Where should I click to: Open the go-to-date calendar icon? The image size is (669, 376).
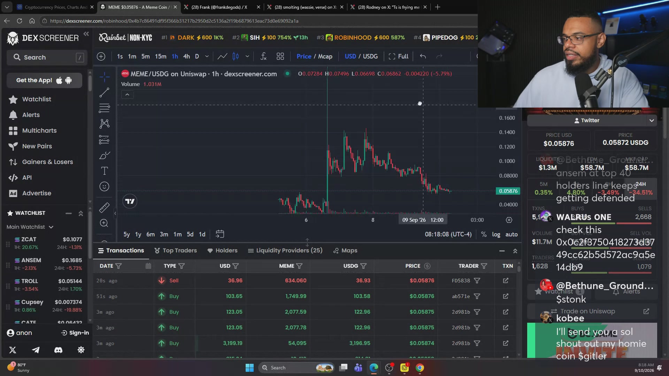220,234
